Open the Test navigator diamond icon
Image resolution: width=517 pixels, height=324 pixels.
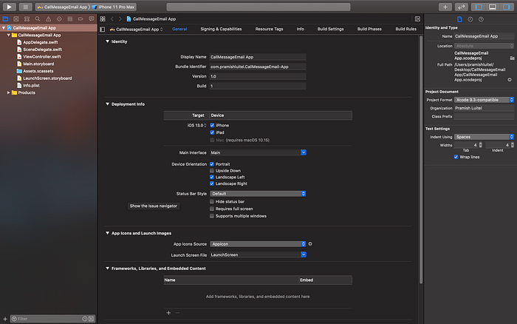[59, 18]
